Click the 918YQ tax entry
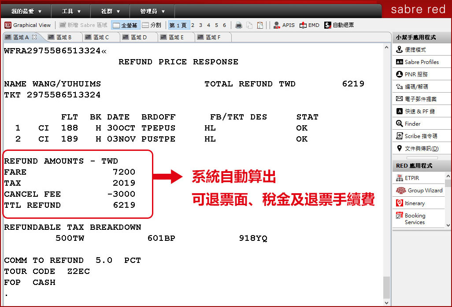Viewport: 452px width, 307px height. coord(253,238)
